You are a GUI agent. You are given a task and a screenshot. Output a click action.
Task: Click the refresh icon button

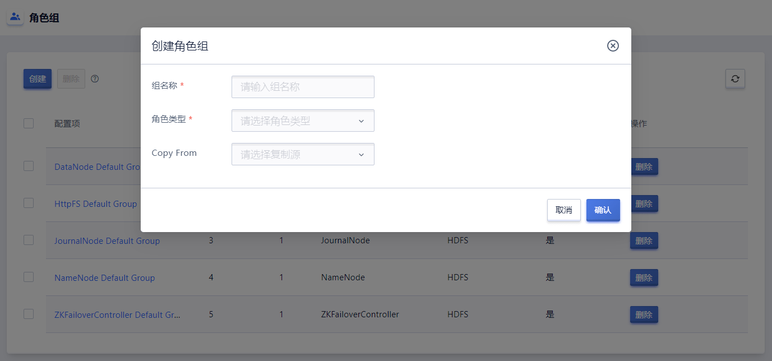click(x=735, y=79)
